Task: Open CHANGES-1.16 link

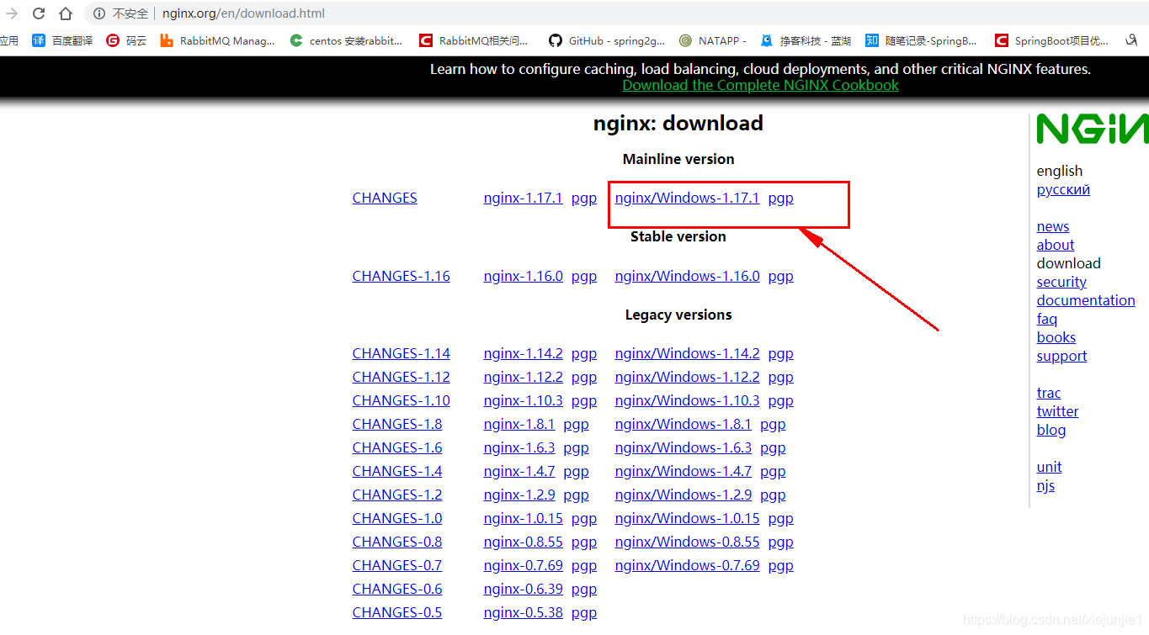Action: point(401,276)
